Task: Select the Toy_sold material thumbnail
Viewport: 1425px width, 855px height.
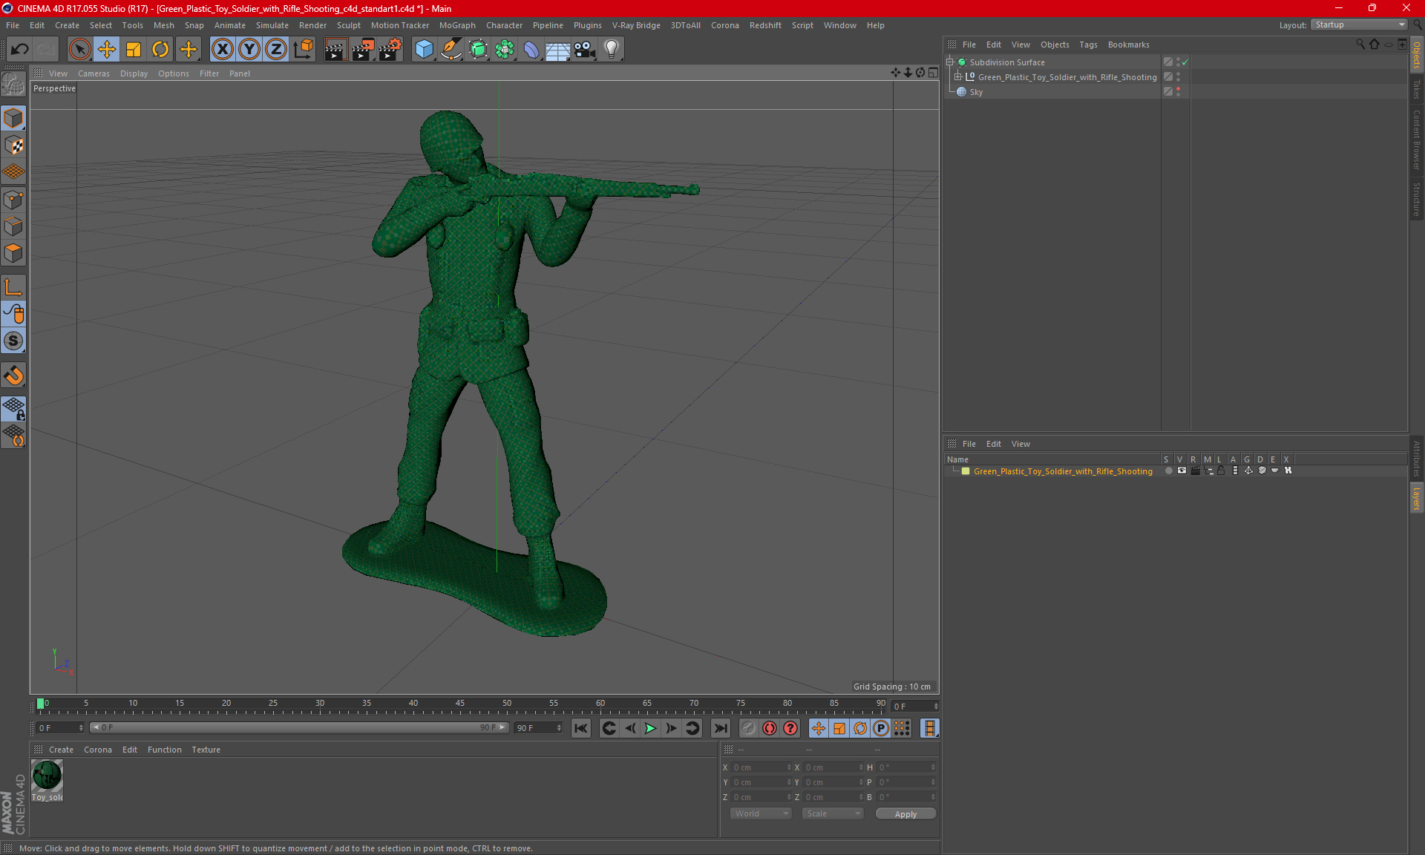Action: 47,776
